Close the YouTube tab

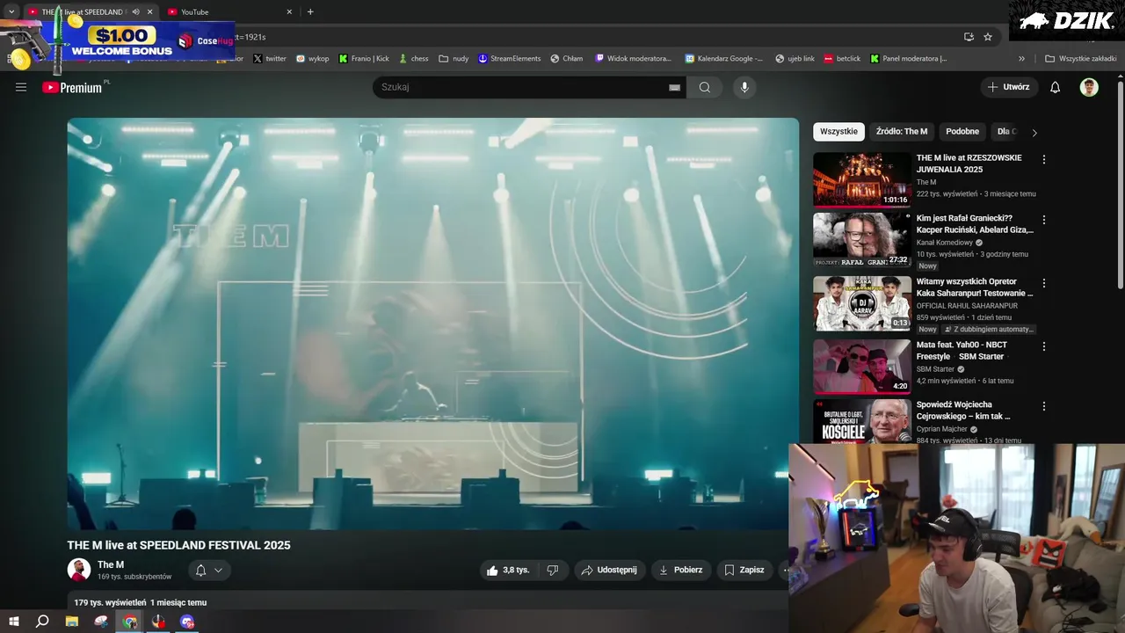(289, 12)
